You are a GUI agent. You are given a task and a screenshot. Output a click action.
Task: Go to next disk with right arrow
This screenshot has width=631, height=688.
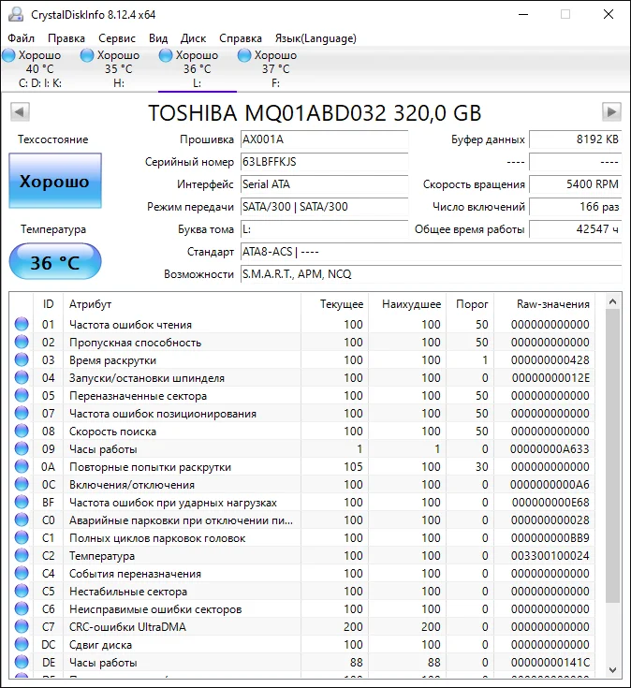click(611, 112)
